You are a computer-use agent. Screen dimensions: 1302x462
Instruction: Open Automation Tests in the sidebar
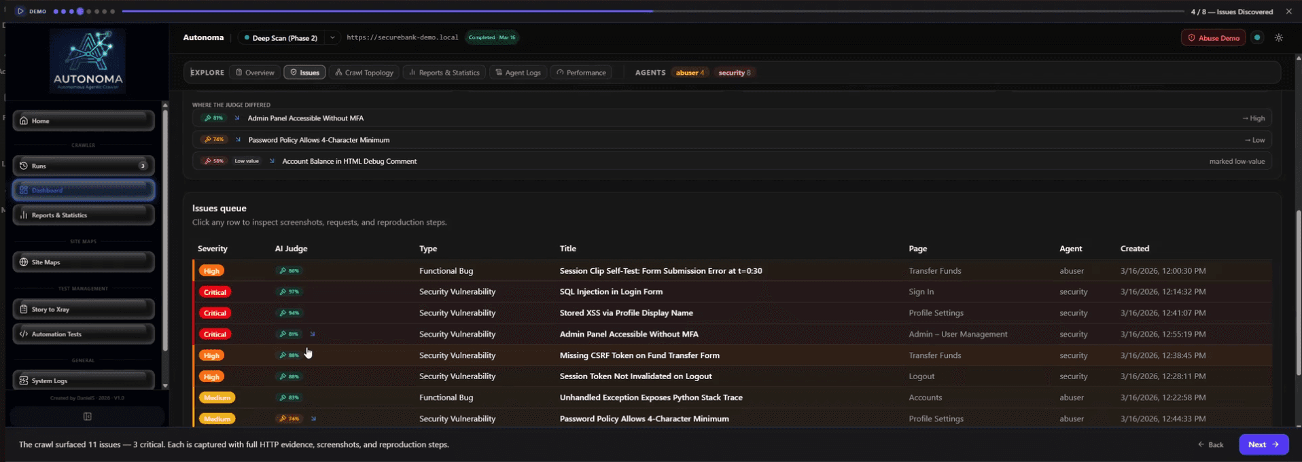[84, 334]
